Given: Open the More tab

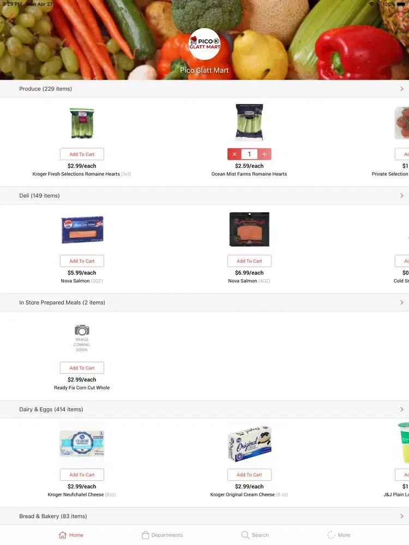Looking at the screenshot, I should 339,535.
